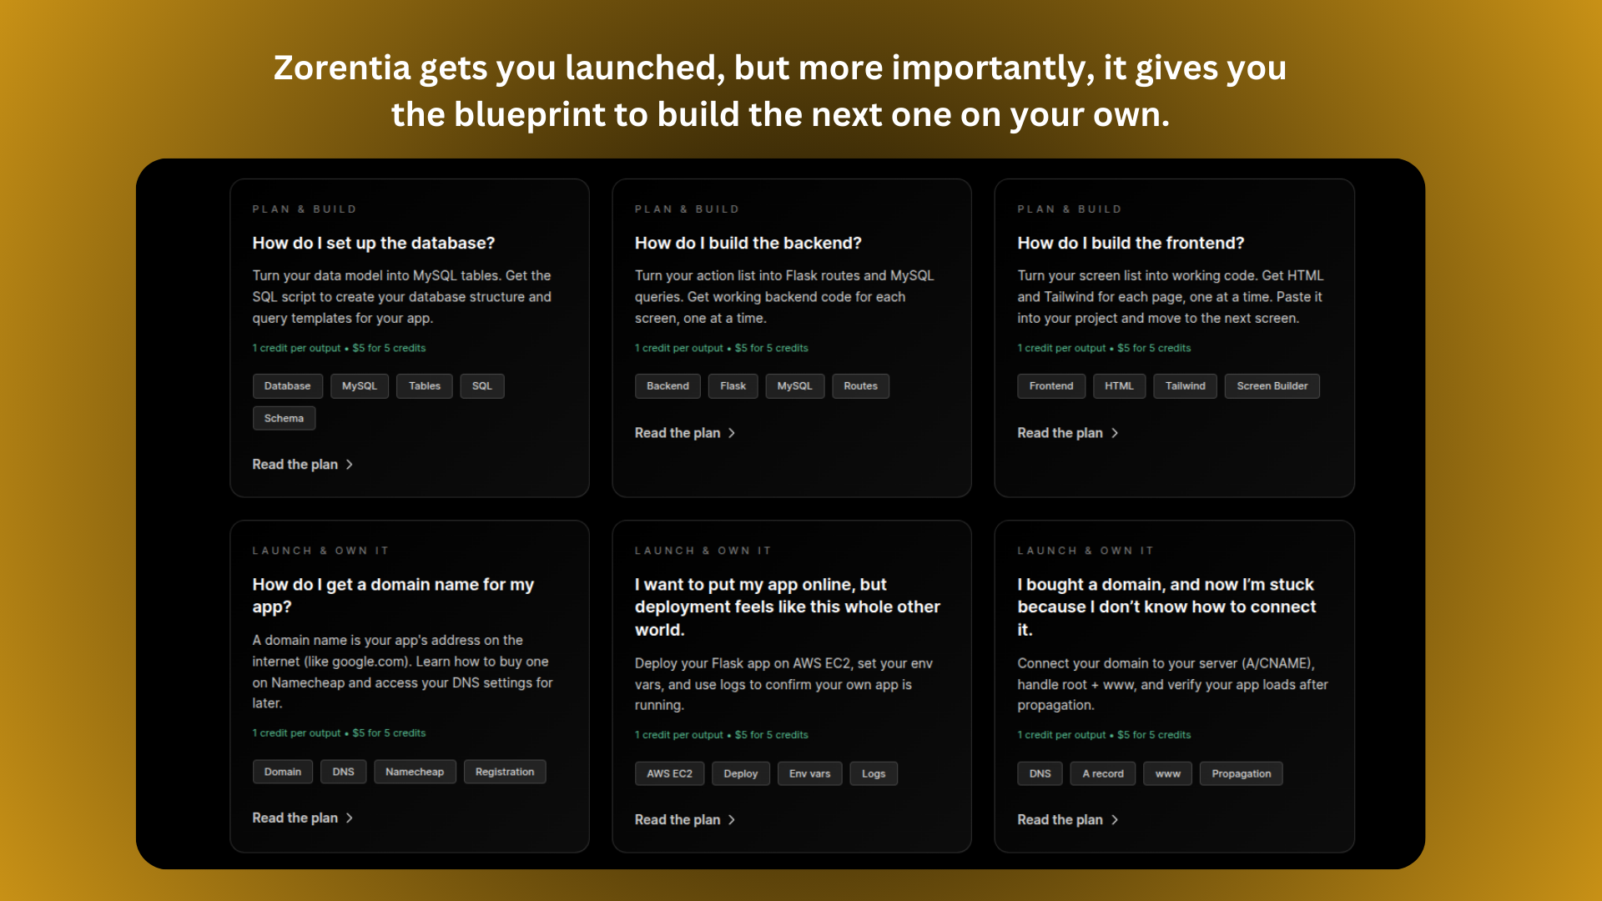Screen dimensions: 1602x901
Task: Click the Screen Builder tag
Action: pyautogui.click(x=1272, y=386)
